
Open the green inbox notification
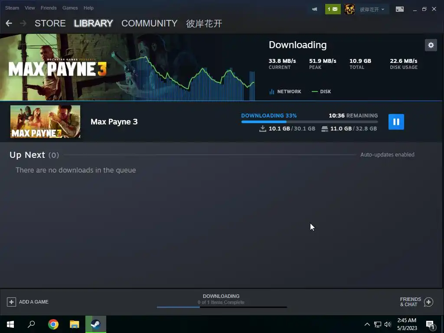click(333, 9)
